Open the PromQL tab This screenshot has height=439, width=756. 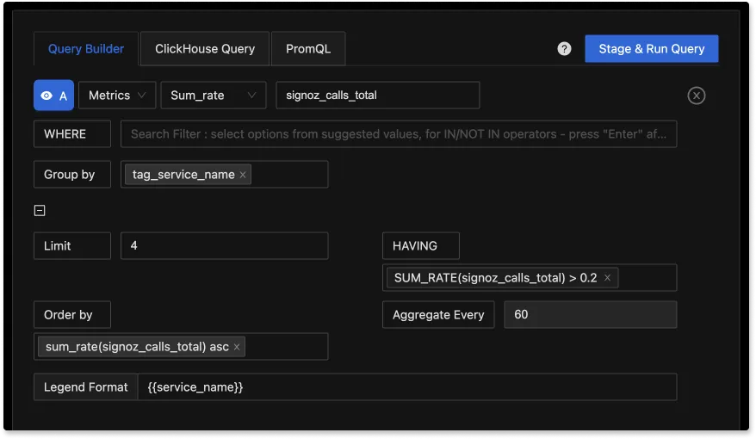point(308,49)
